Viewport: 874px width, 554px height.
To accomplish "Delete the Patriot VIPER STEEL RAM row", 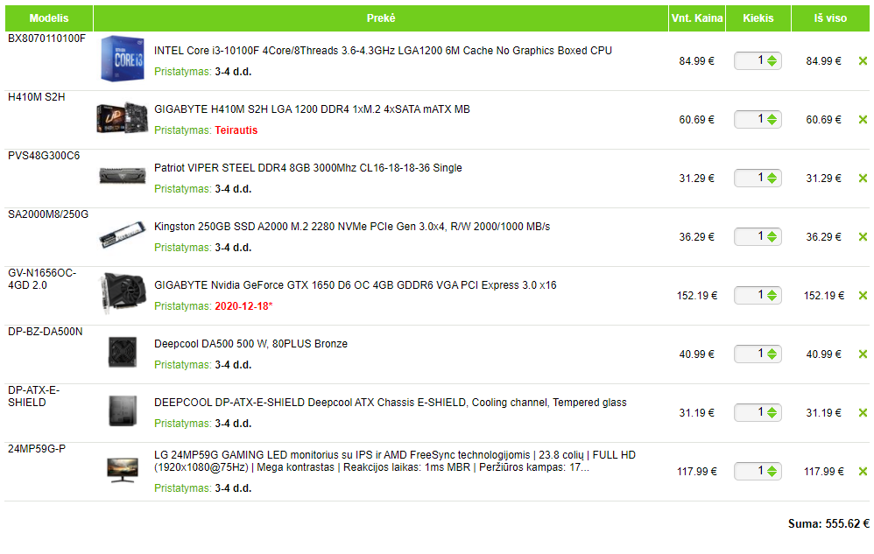I will (863, 179).
